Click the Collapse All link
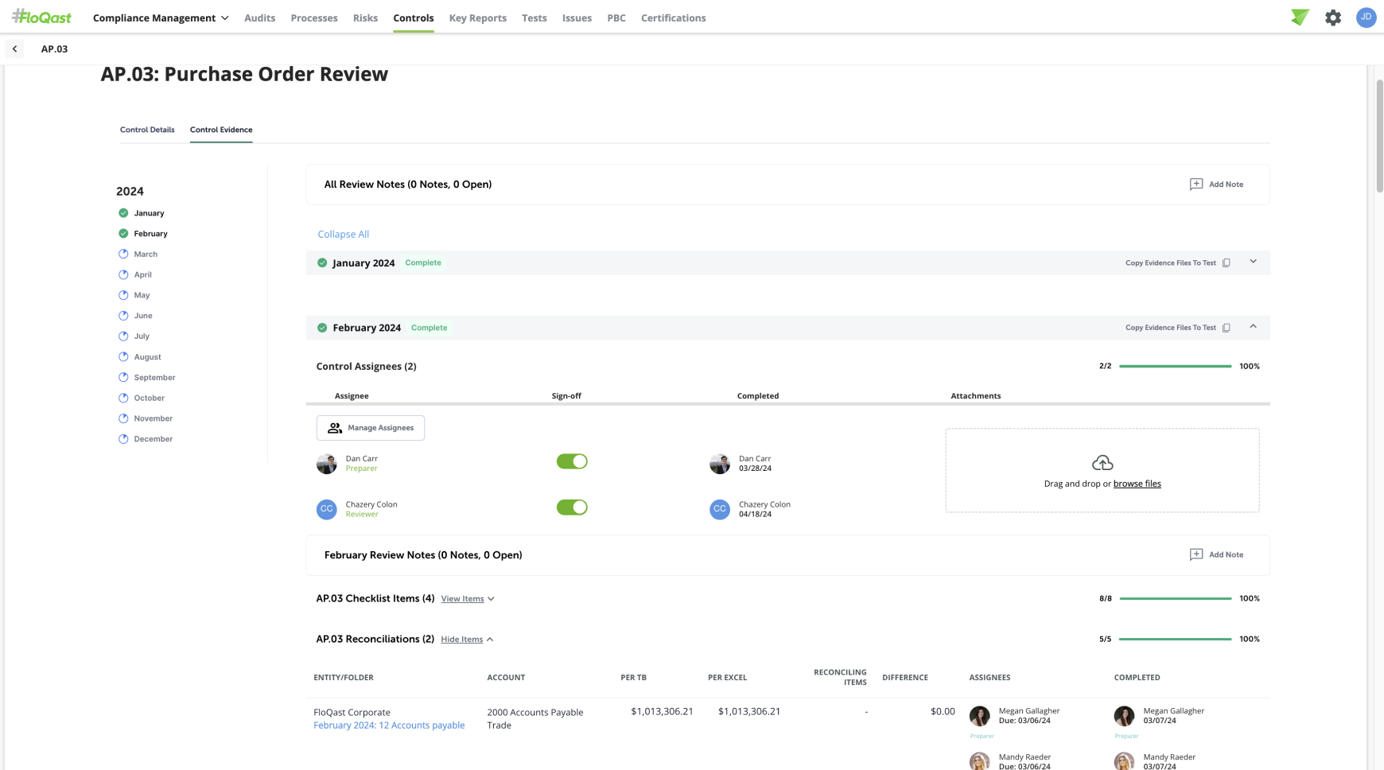 pos(344,235)
